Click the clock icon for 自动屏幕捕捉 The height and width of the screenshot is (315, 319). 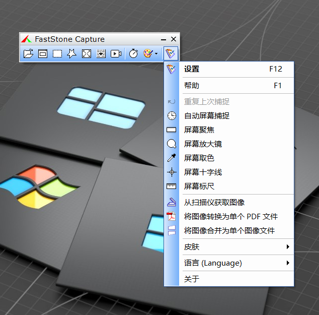[x=172, y=116]
